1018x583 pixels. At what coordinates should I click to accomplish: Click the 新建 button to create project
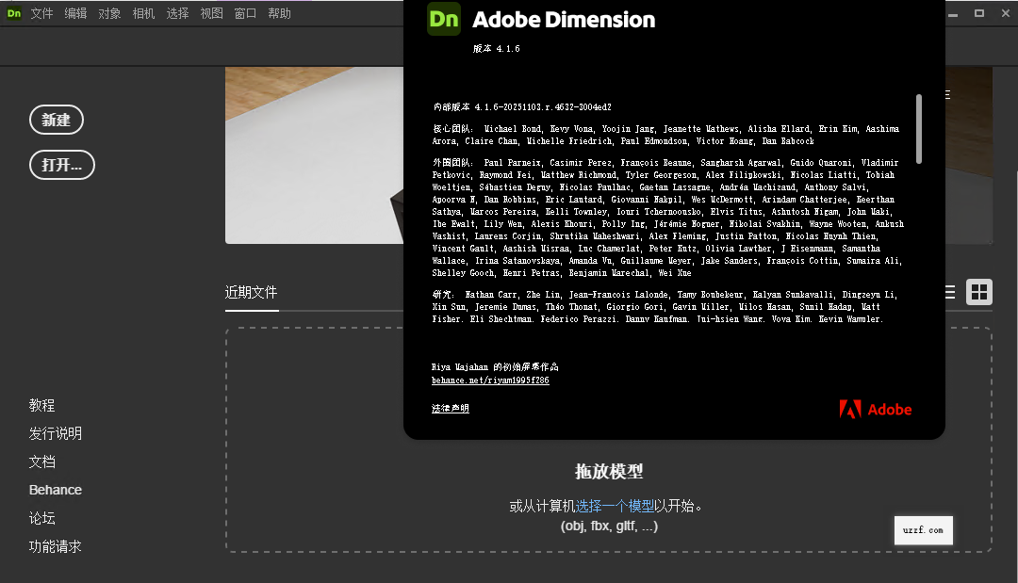57,120
